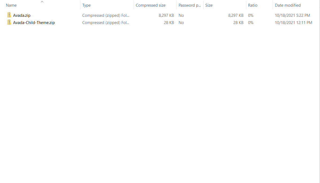Click the sort arrow above the Name column
Screen dimensions: 320x183
pos(42,2)
